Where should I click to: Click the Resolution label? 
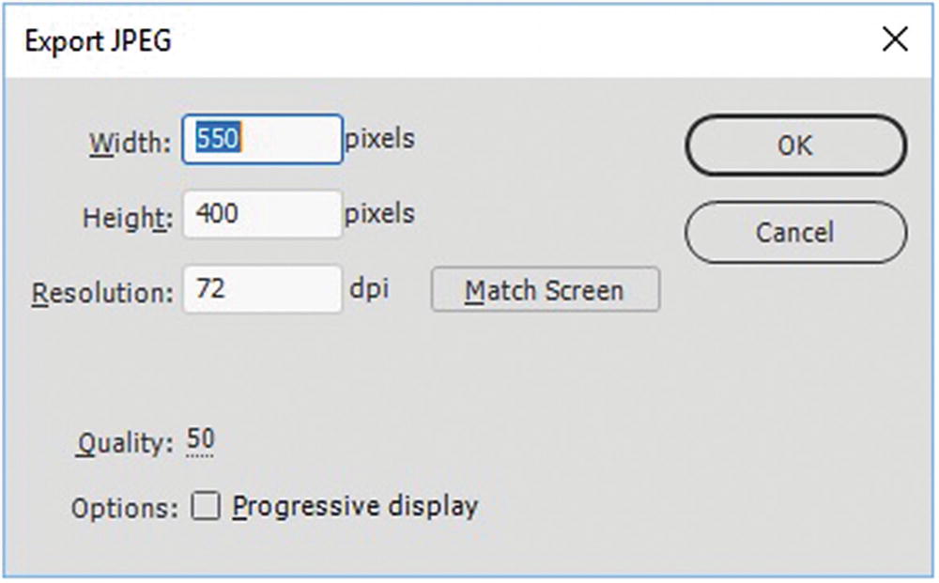click(103, 293)
